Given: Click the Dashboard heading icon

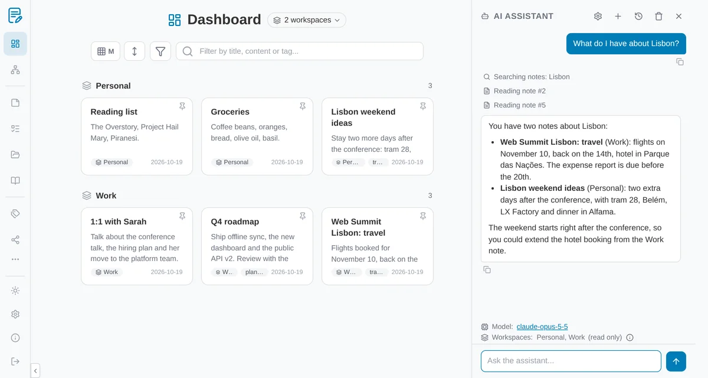Looking at the screenshot, I should coord(175,20).
